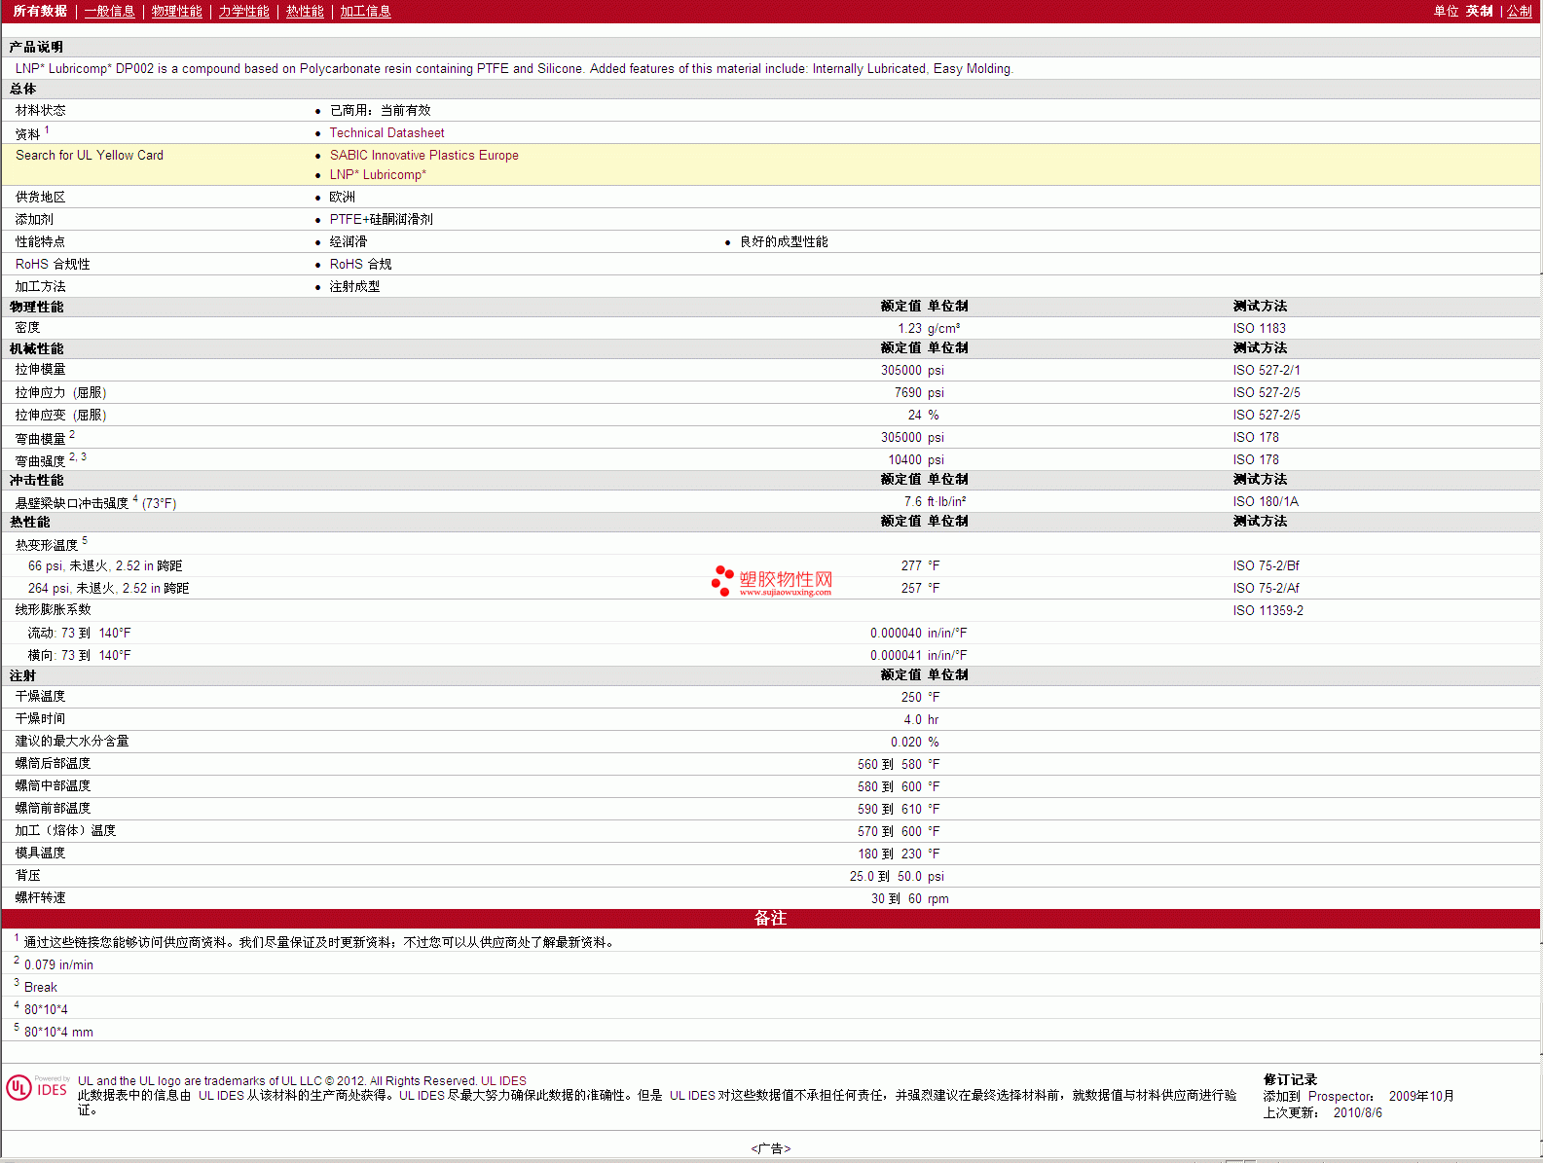Open RoHS 合规 link
The height and width of the screenshot is (1163, 1543).
(x=360, y=264)
